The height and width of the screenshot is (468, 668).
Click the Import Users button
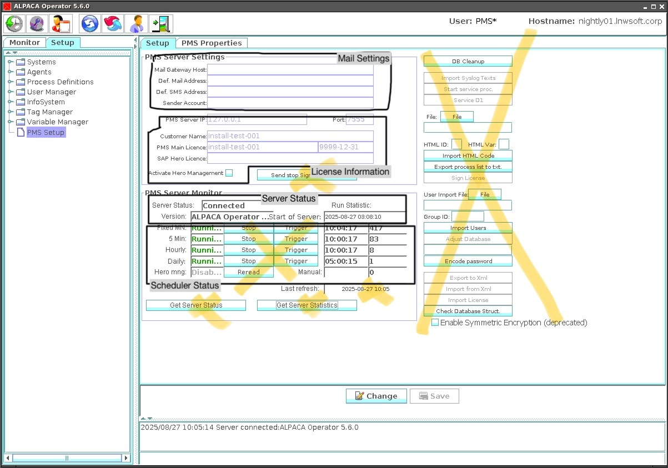[x=468, y=228]
